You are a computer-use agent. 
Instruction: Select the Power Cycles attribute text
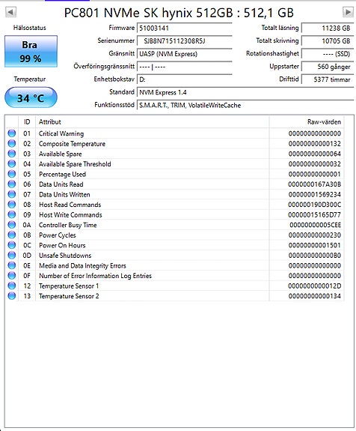pos(58,235)
